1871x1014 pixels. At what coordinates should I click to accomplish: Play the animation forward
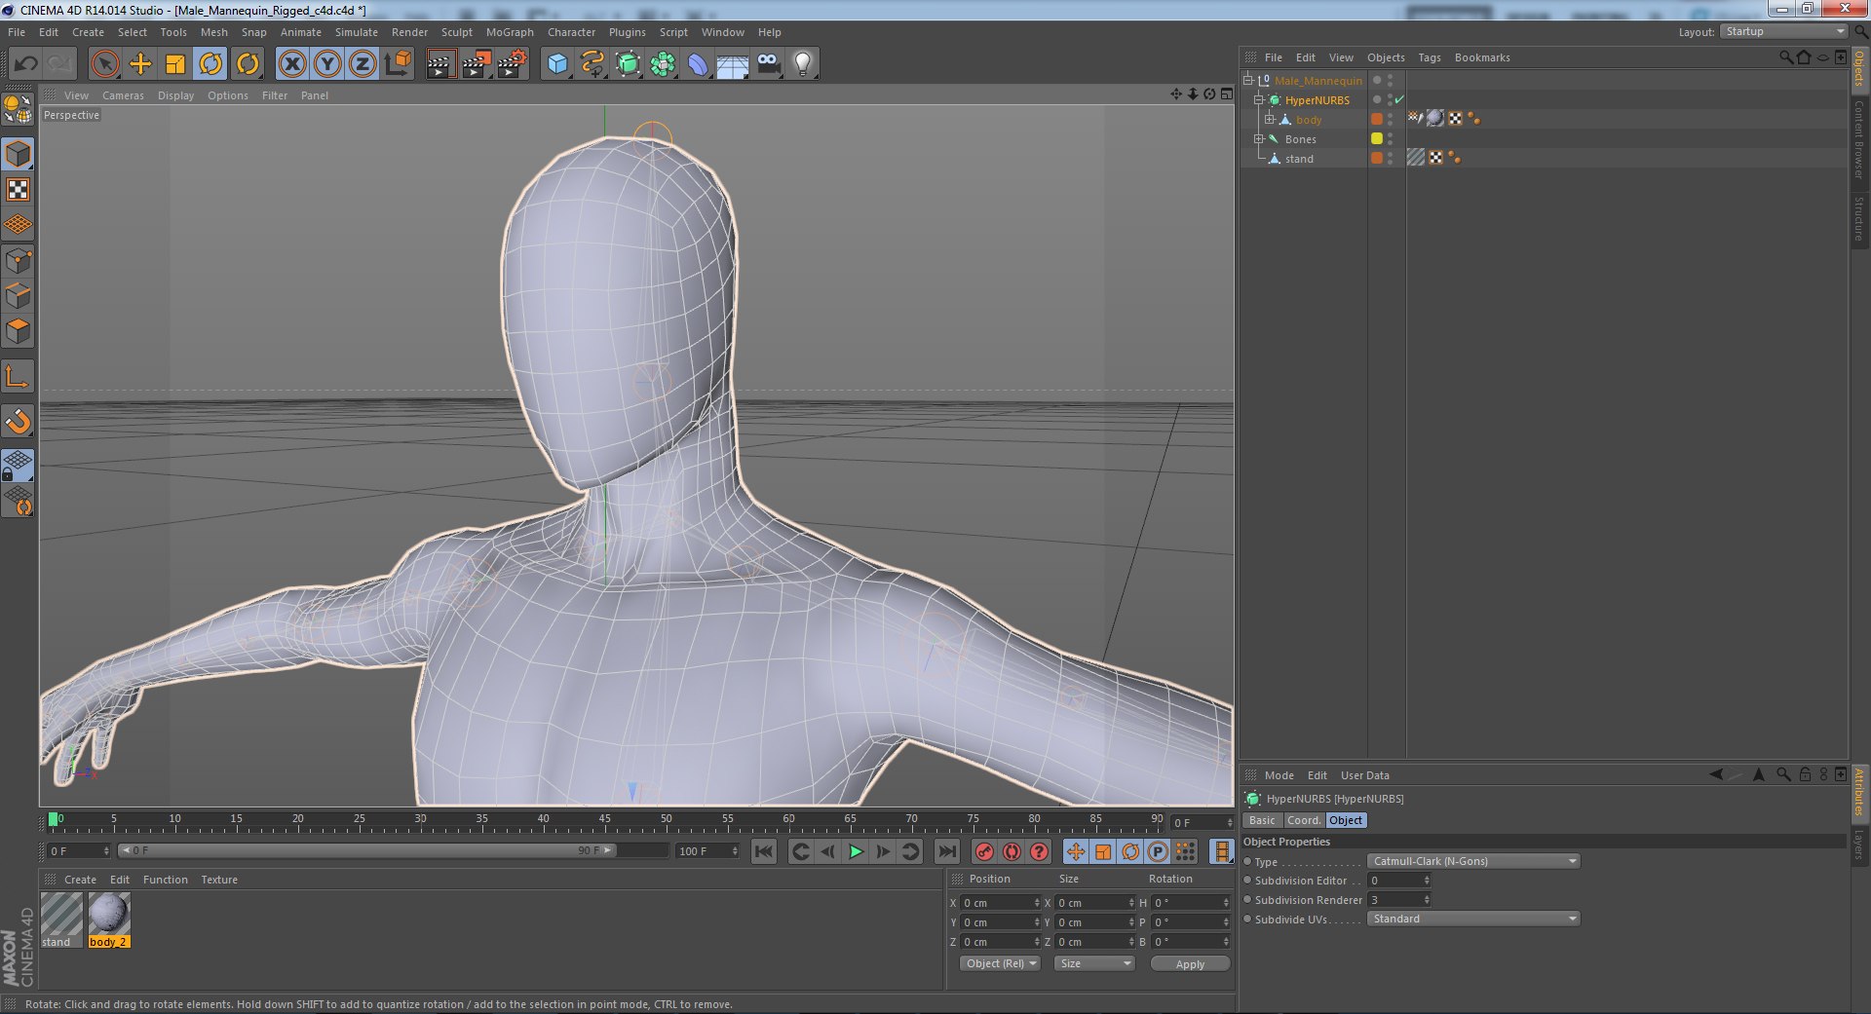856,851
